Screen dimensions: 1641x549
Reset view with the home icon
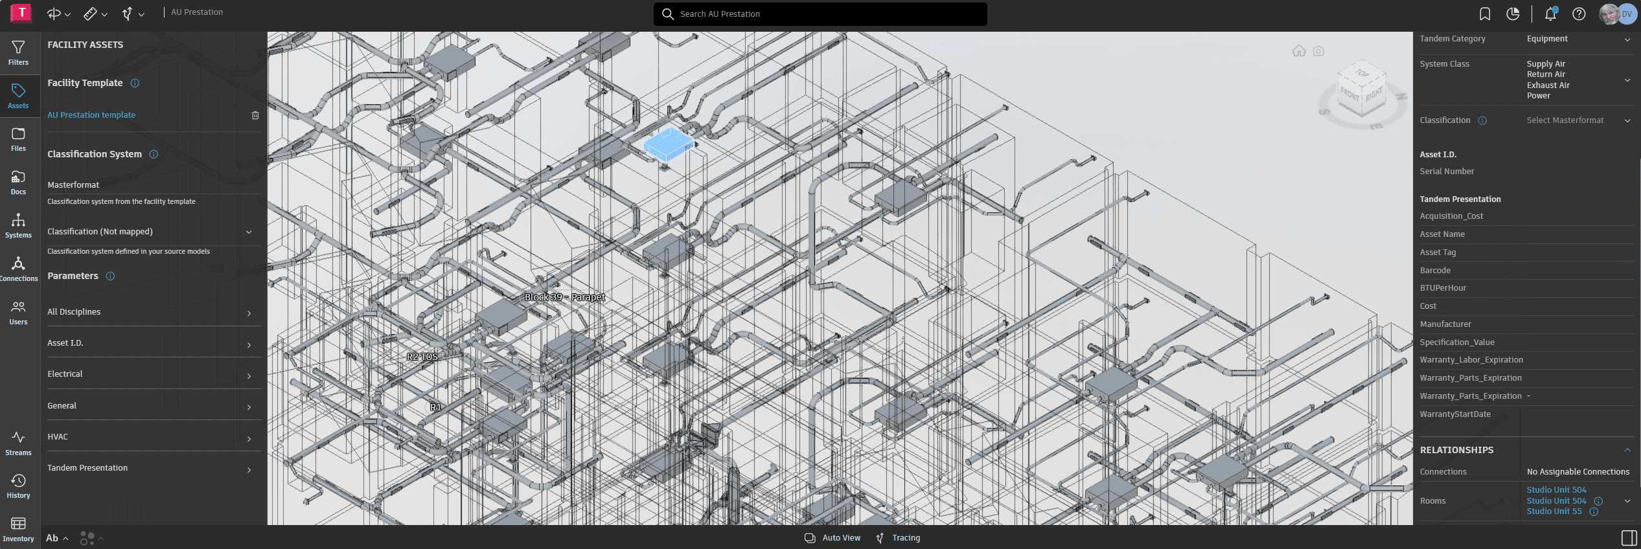pos(1298,51)
